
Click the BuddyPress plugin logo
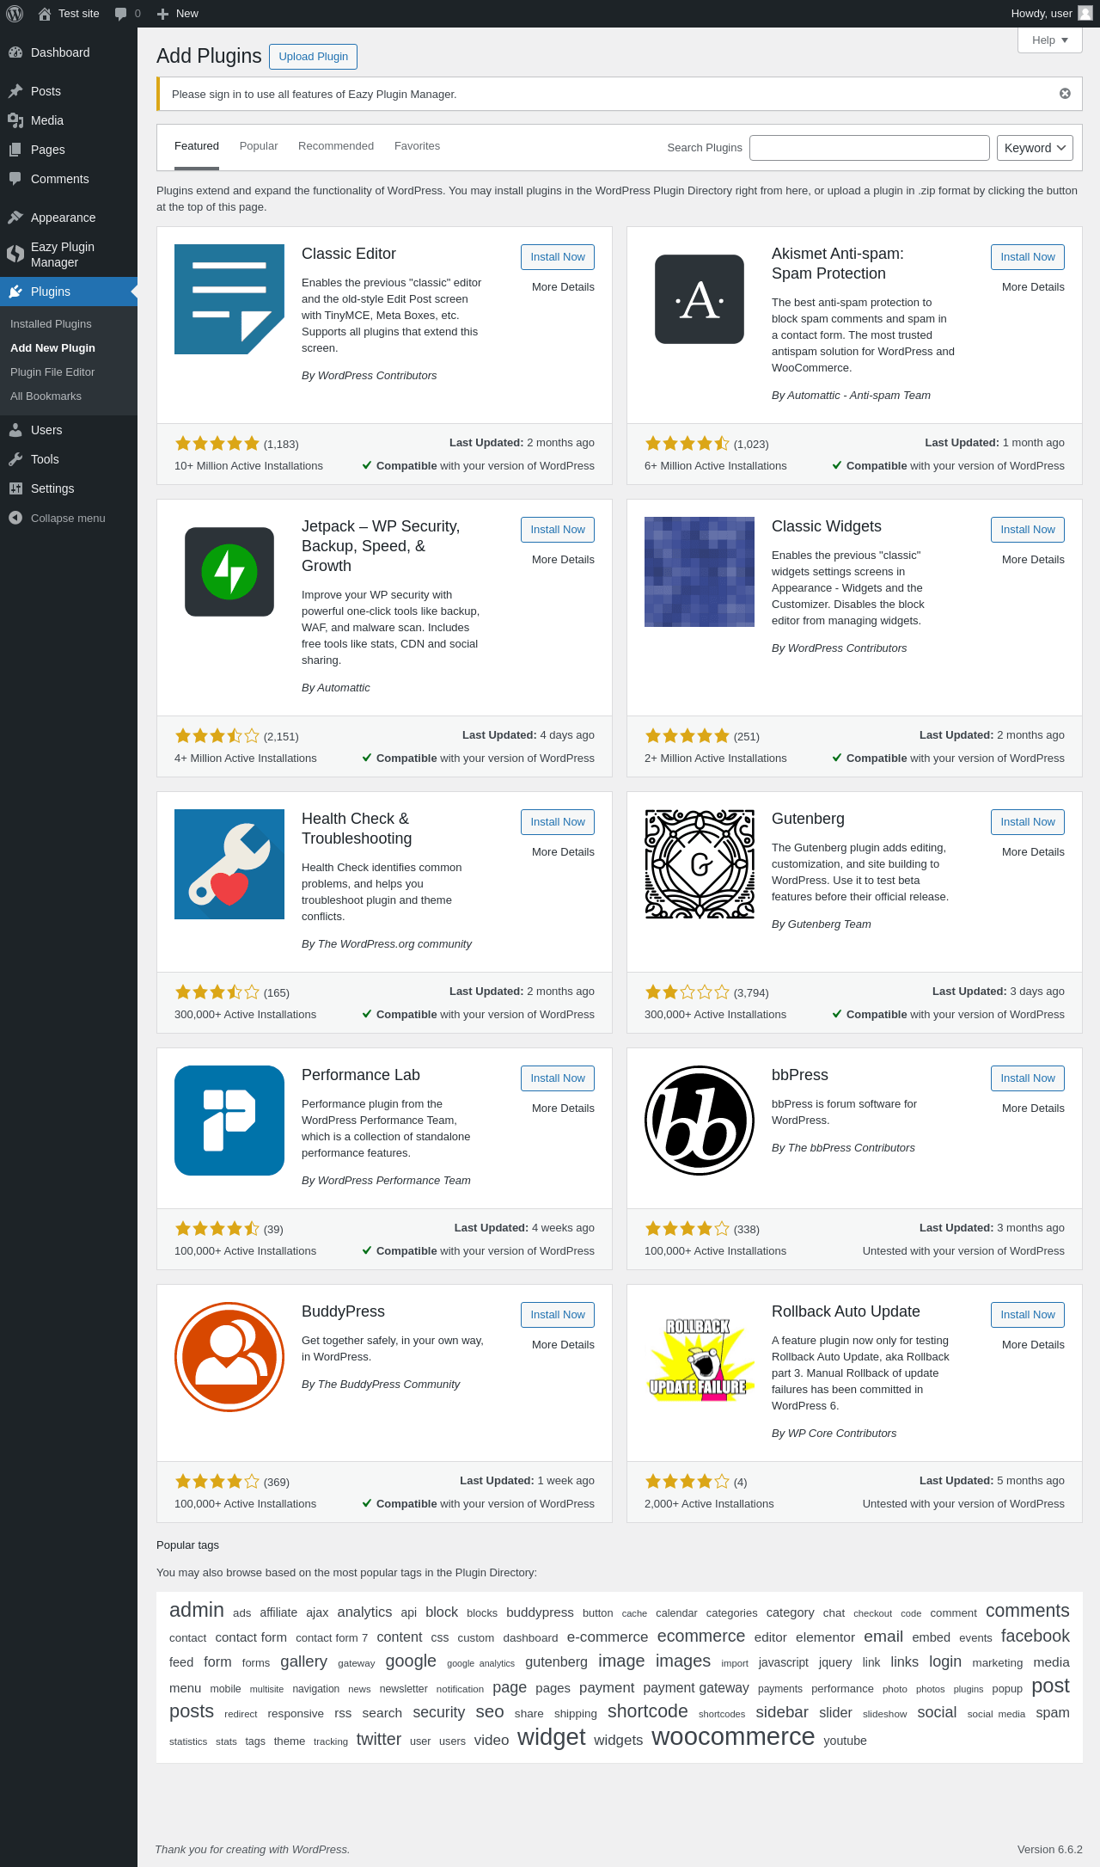point(229,1357)
